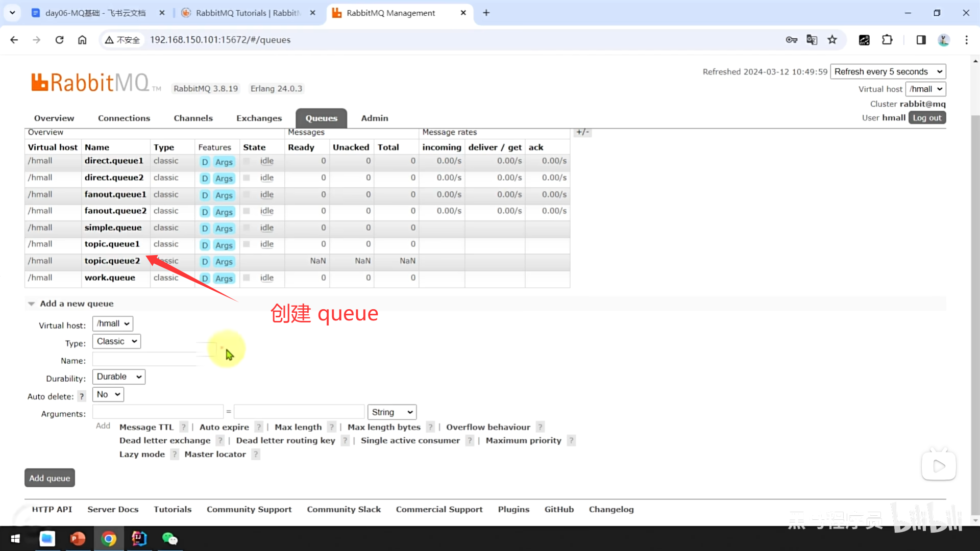
Task: Open the browser extensions puzzle icon
Action: [x=887, y=40]
